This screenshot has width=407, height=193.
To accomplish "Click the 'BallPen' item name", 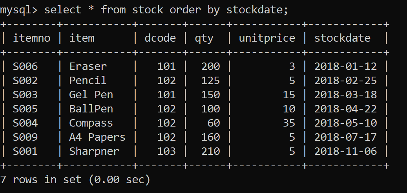I will pyautogui.click(x=91, y=109).
